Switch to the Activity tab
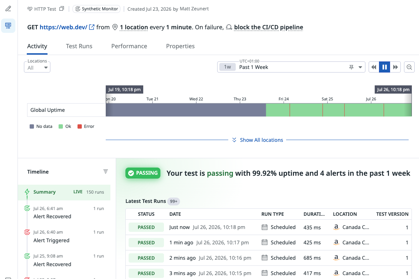Image resolution: width=419 pixels, height=279 pixels. pos(37,46)
